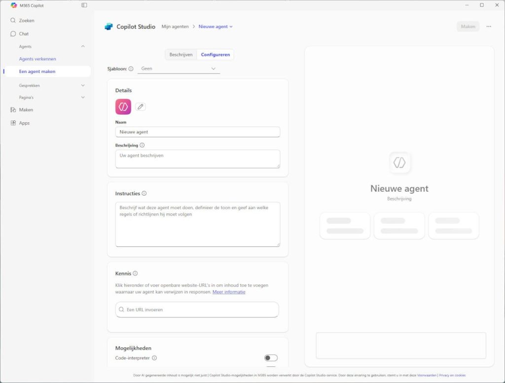
Task: Click the last suggested prompt card placeholder
Action: tap(454, 226)
